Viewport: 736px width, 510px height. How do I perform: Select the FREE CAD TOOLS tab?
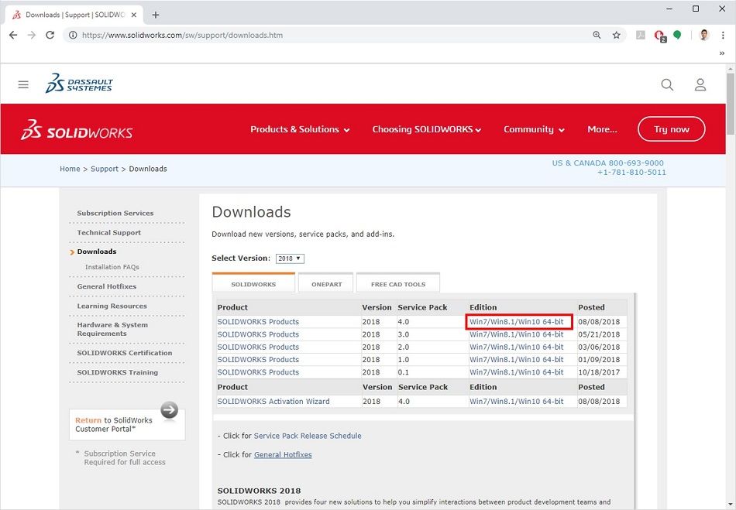397,283
